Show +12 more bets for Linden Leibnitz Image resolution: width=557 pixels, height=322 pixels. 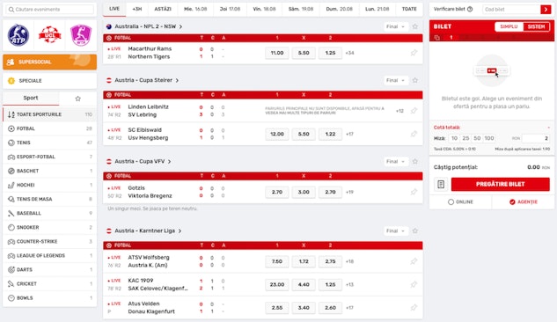[399, 111]
